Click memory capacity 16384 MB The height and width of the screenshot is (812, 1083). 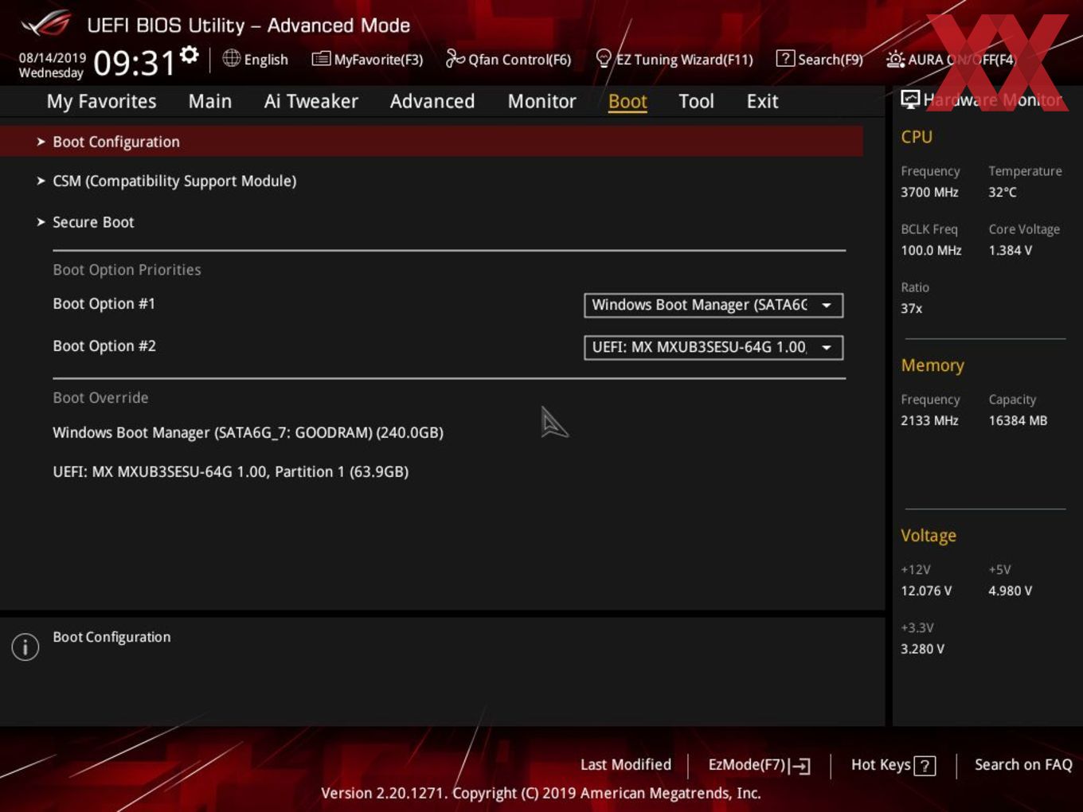[1018, 420]
